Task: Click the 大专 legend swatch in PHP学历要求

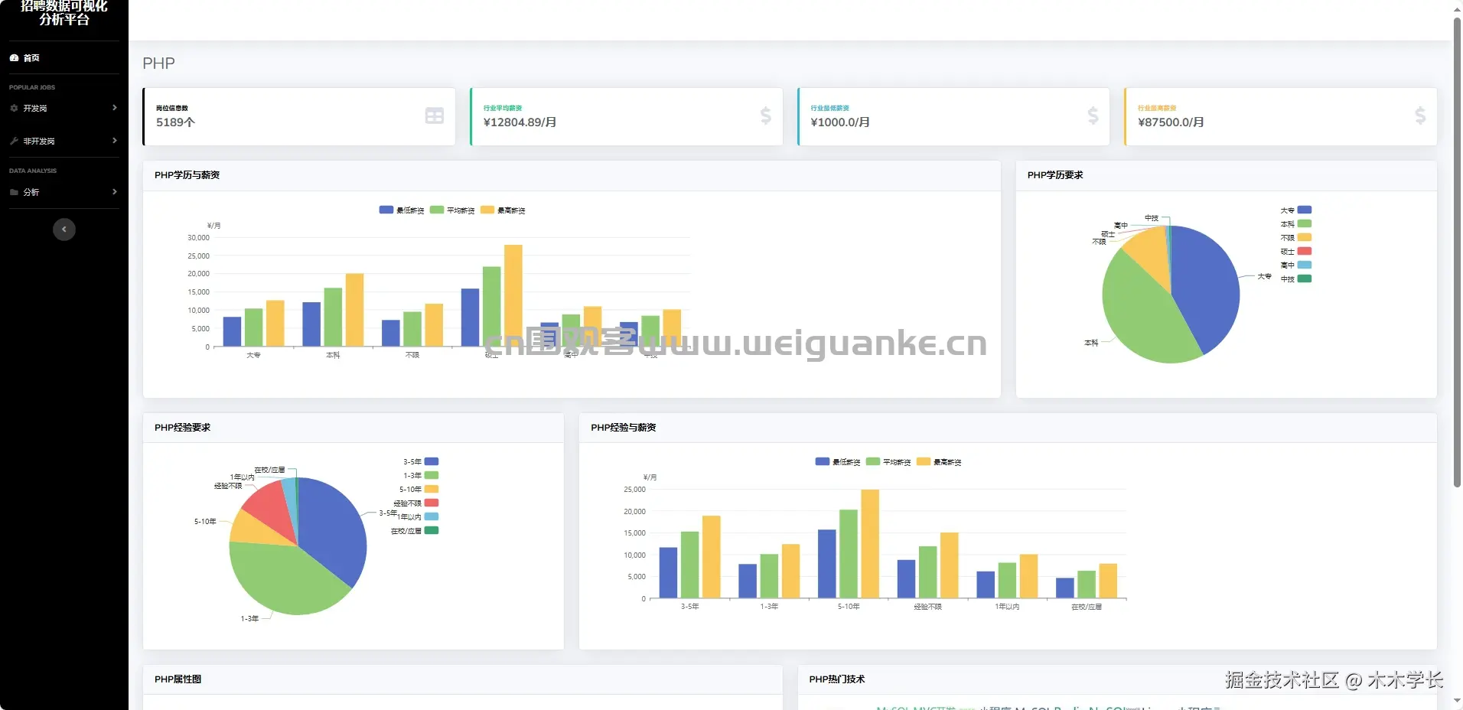Action: pyautogui.click(x=1305, y=210)
